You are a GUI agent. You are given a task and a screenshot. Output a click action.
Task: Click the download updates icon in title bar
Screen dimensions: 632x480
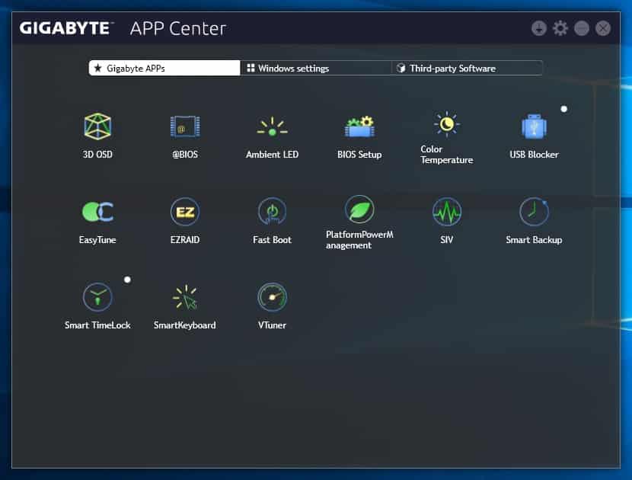(x=539, y=28)
